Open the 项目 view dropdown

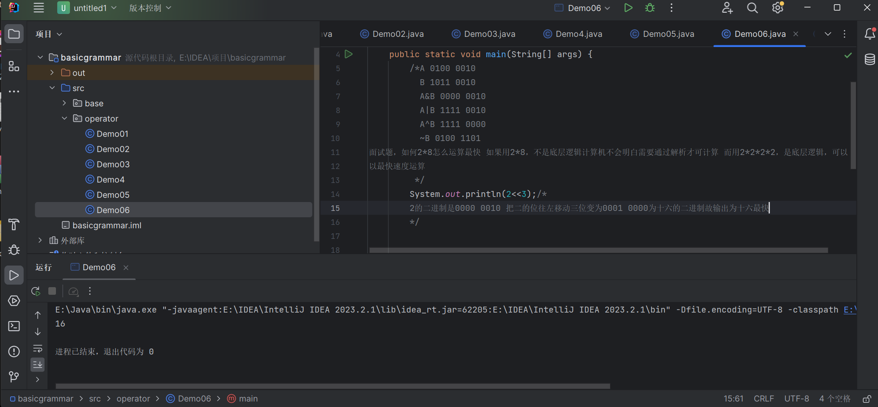49,34
